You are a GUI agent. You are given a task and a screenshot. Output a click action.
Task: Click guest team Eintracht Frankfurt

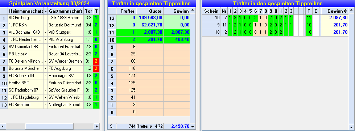[65, 47]
